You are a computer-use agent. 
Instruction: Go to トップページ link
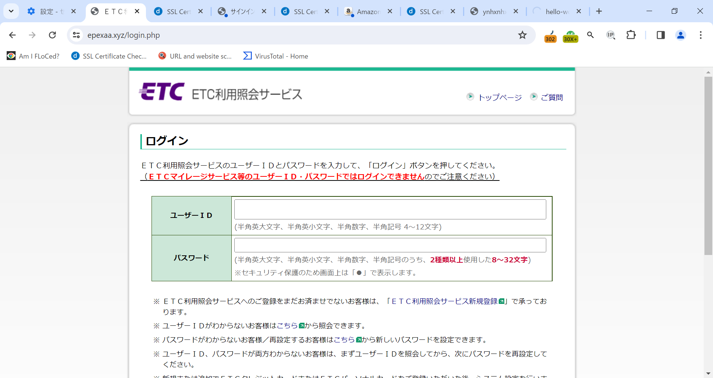(x=500, y=97)
